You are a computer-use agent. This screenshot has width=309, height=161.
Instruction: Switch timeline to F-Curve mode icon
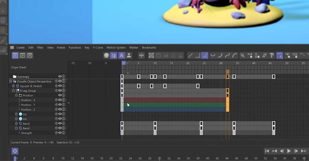[22, 56]
